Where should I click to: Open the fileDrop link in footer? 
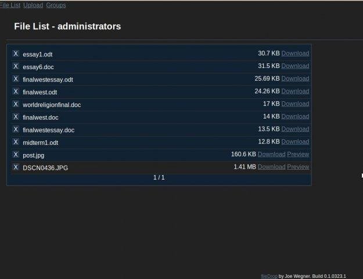[269, 276]
